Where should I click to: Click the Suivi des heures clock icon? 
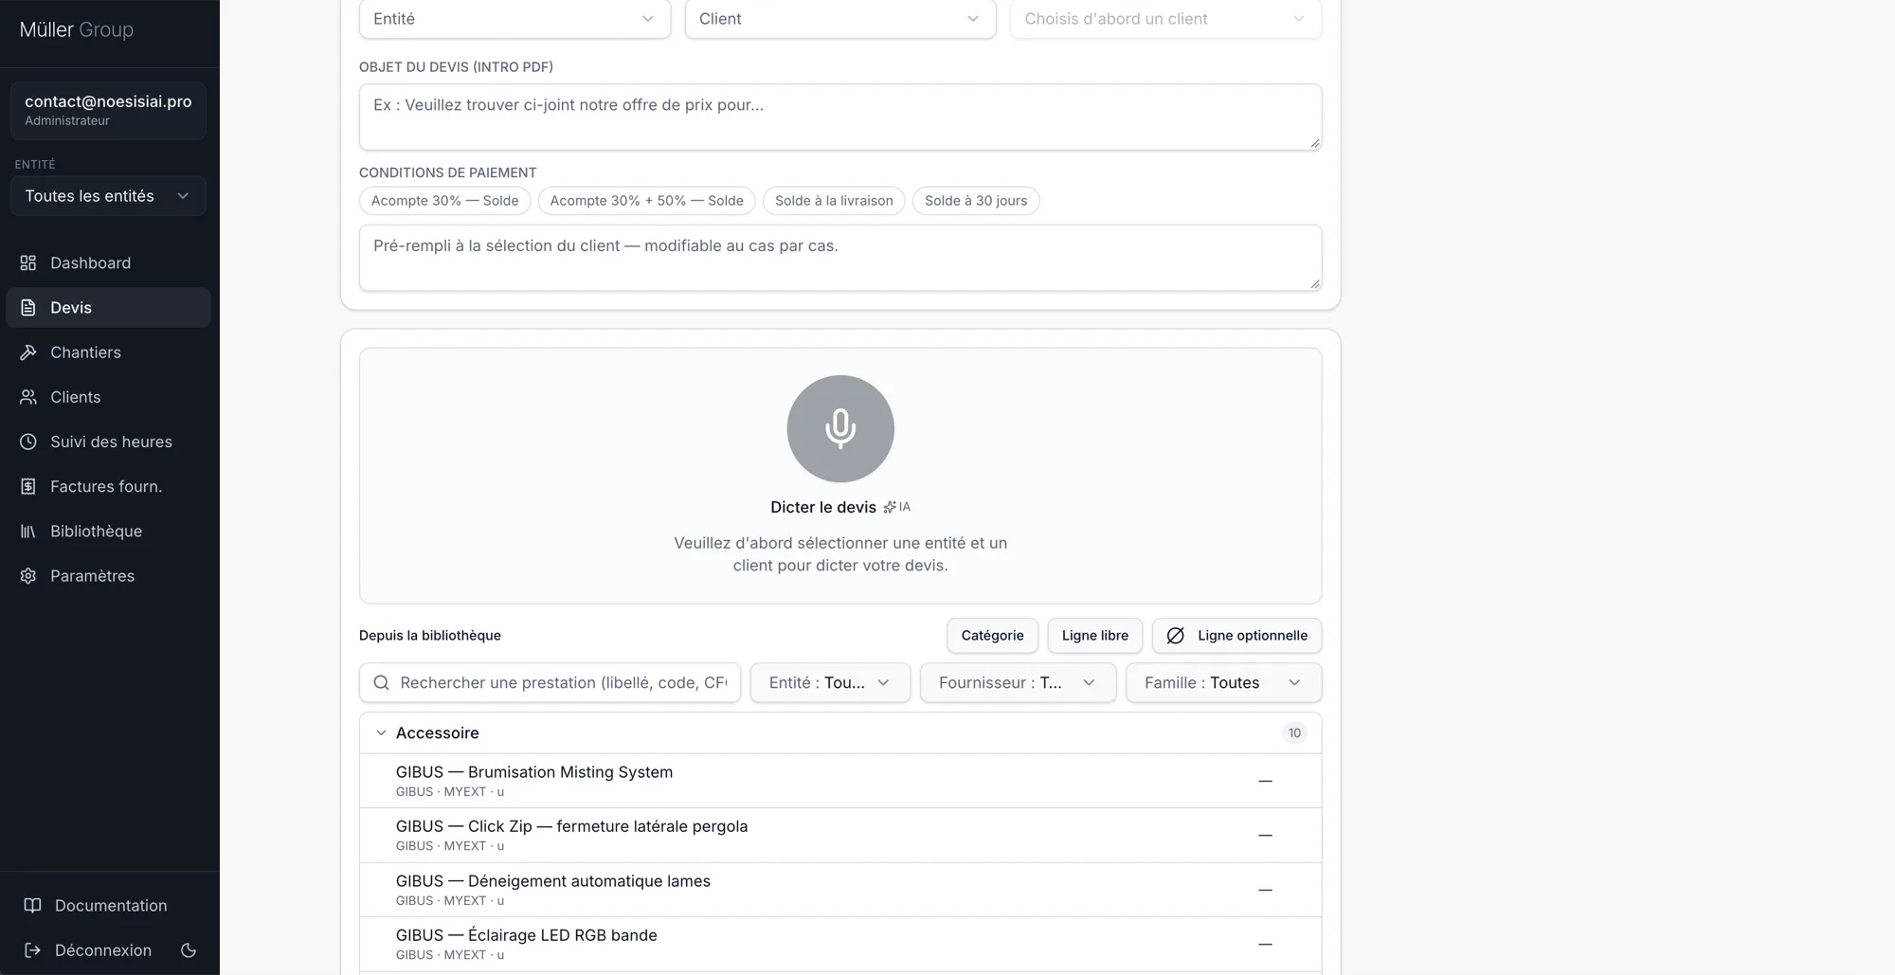click(28, 442)
